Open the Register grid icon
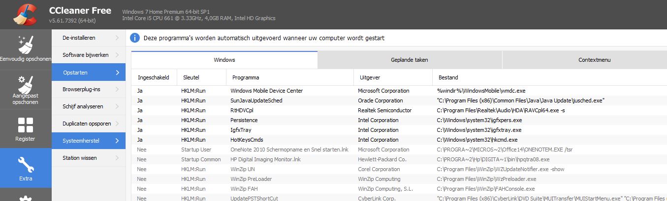This screenshot has width=667, height=201. (25, 125)
